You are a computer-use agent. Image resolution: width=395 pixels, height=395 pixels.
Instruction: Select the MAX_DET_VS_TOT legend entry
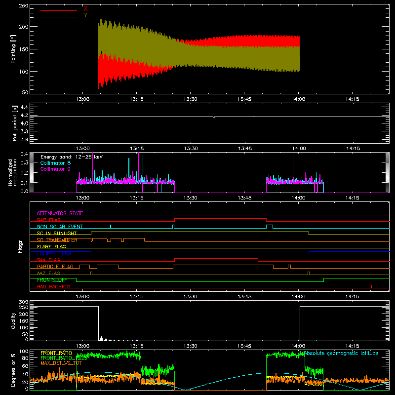(x=61, y=363)
